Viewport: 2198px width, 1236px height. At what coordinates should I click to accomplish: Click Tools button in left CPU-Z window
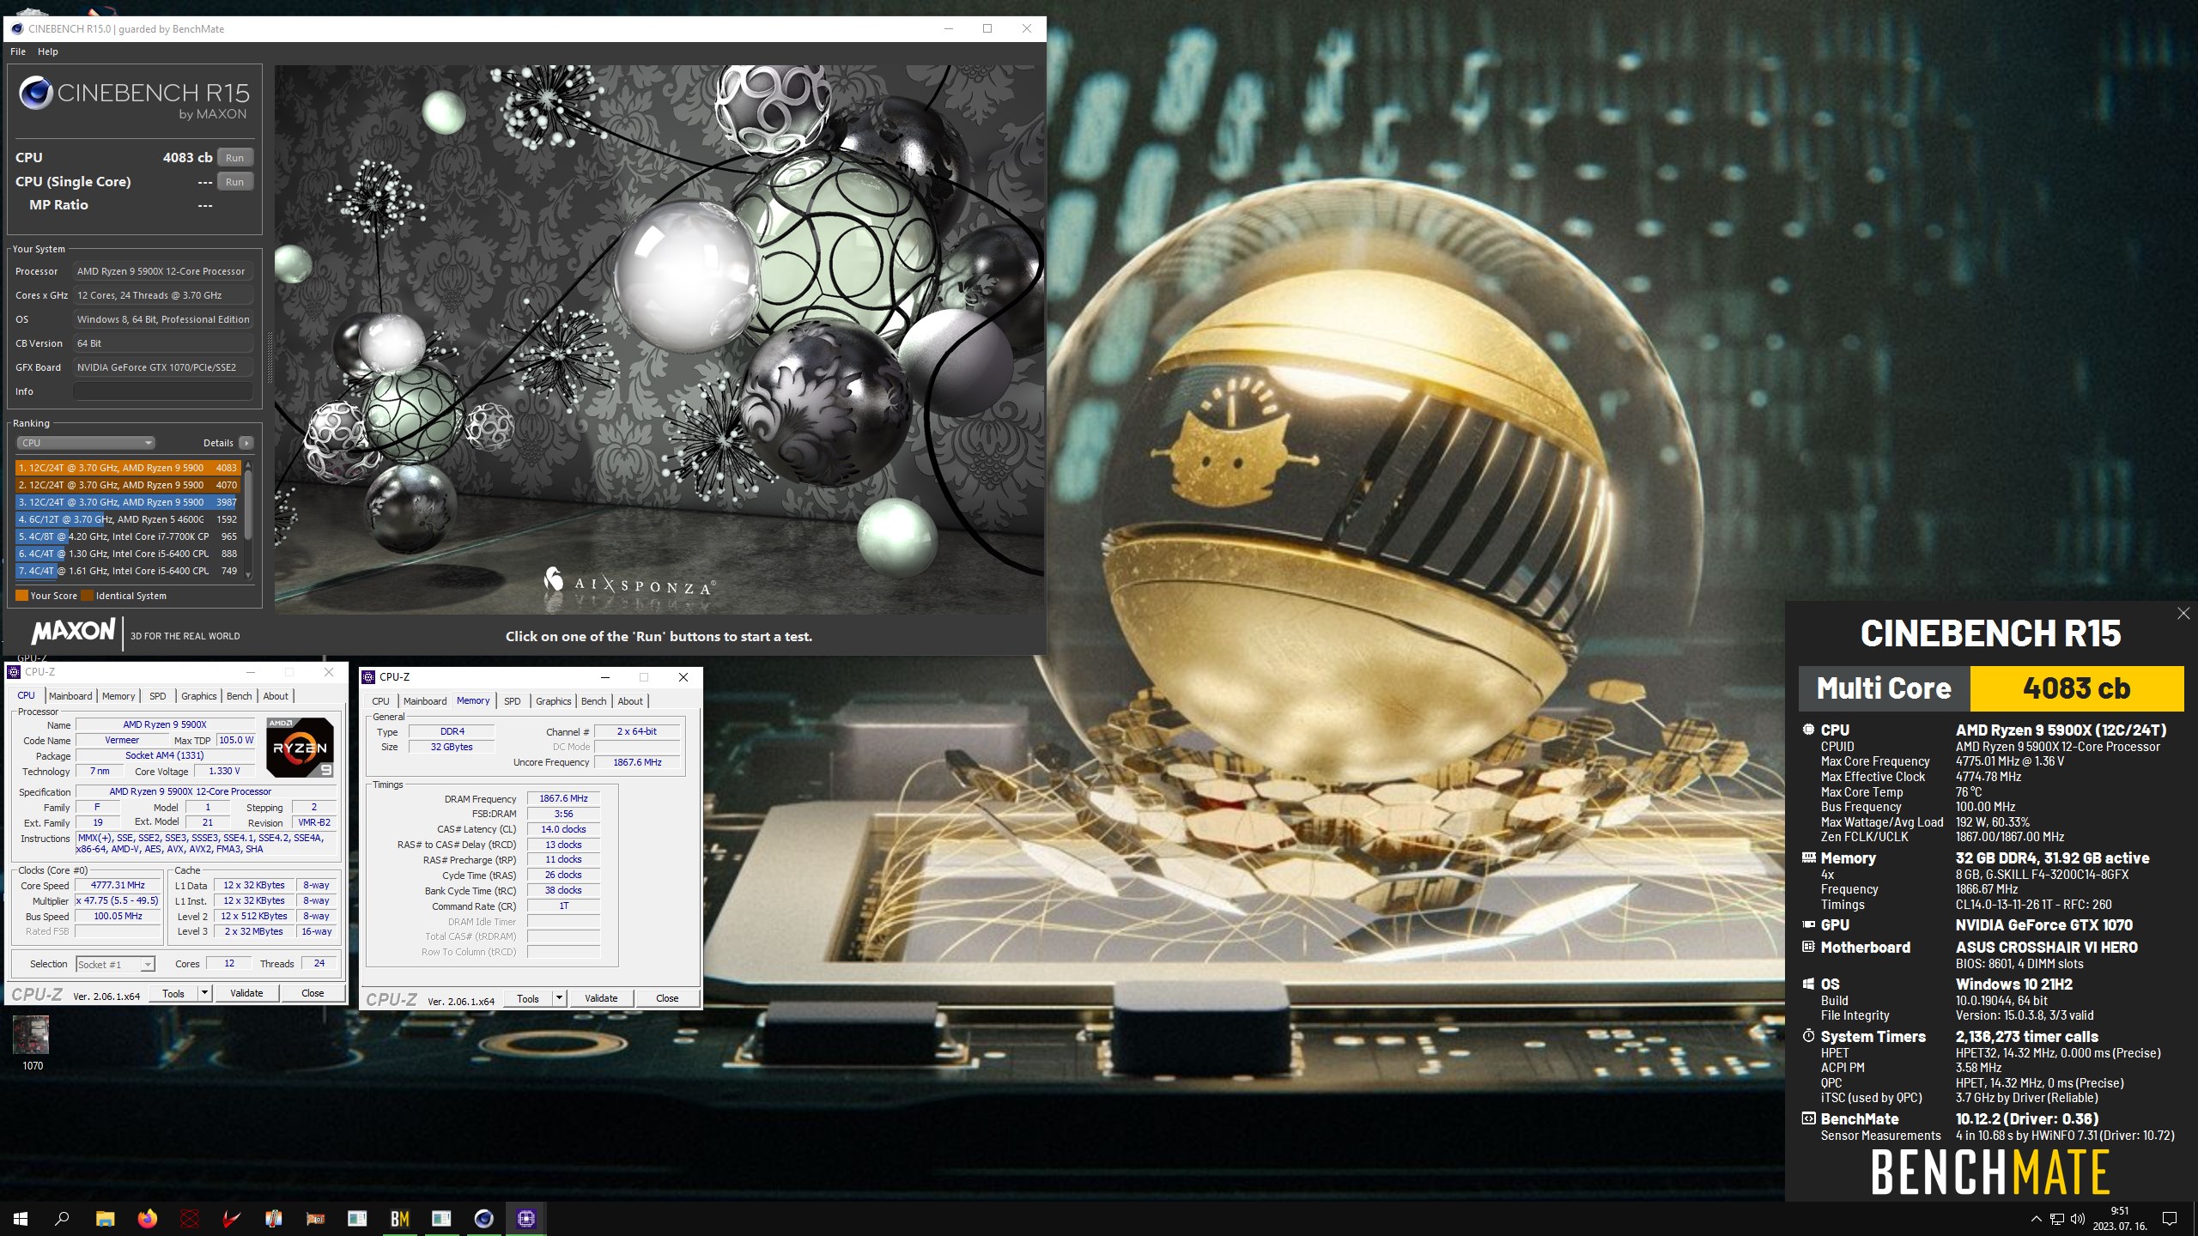click(173, 993)
